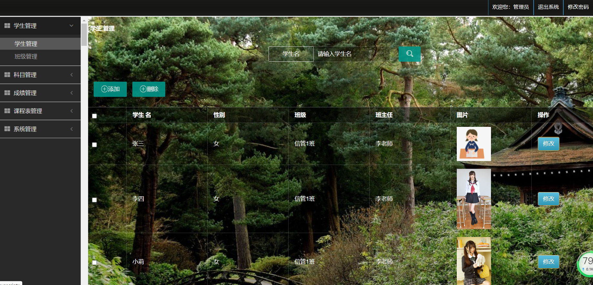
Task: Collapse the 学生管理 sidebar section chevron
Action: point(71,25)
